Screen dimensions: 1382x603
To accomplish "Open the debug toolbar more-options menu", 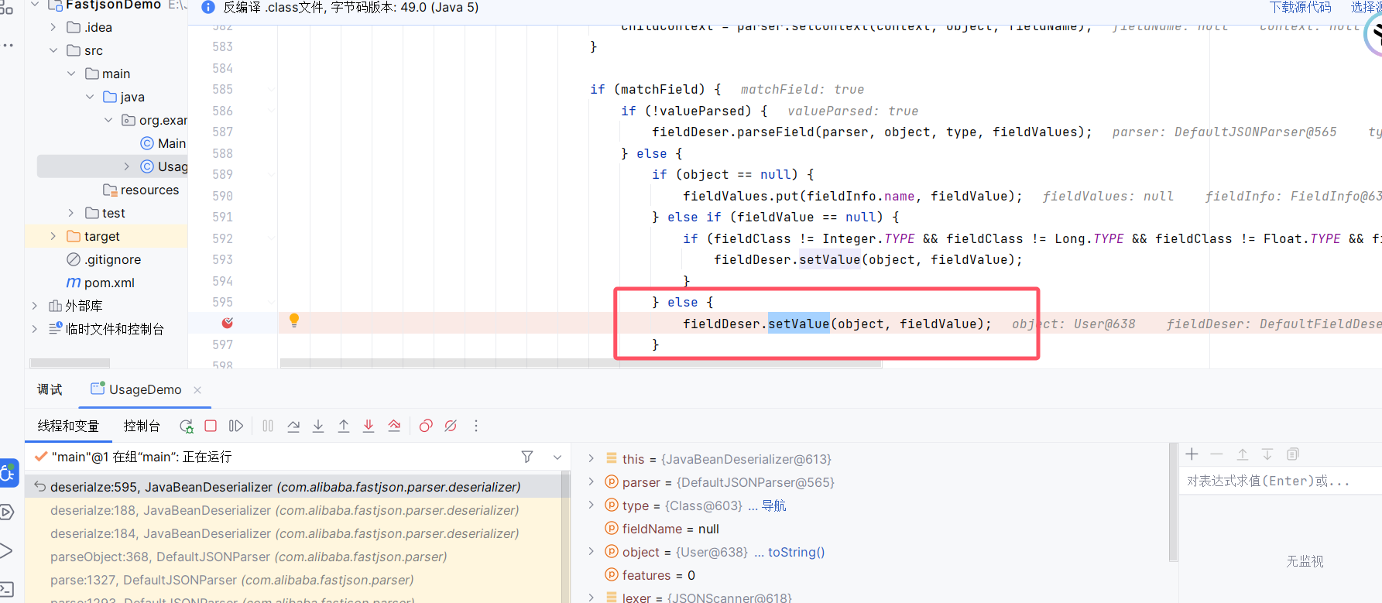I will pyautogui.click(x=476, y=426).
